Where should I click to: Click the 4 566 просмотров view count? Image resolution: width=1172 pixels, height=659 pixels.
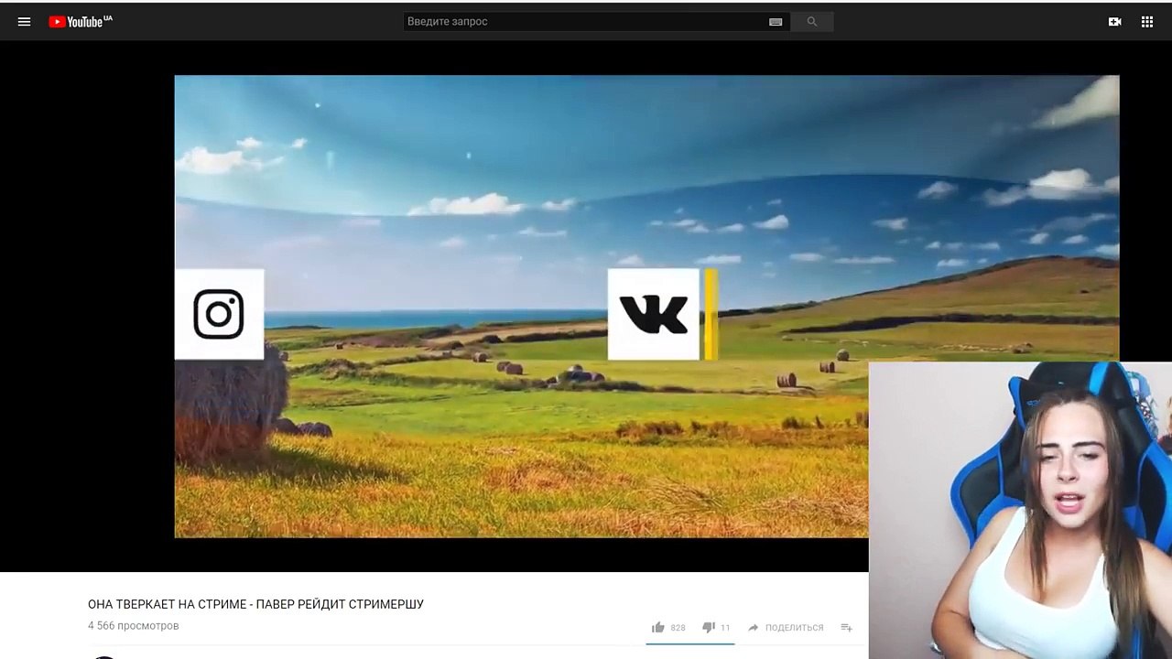coord(134,626)
